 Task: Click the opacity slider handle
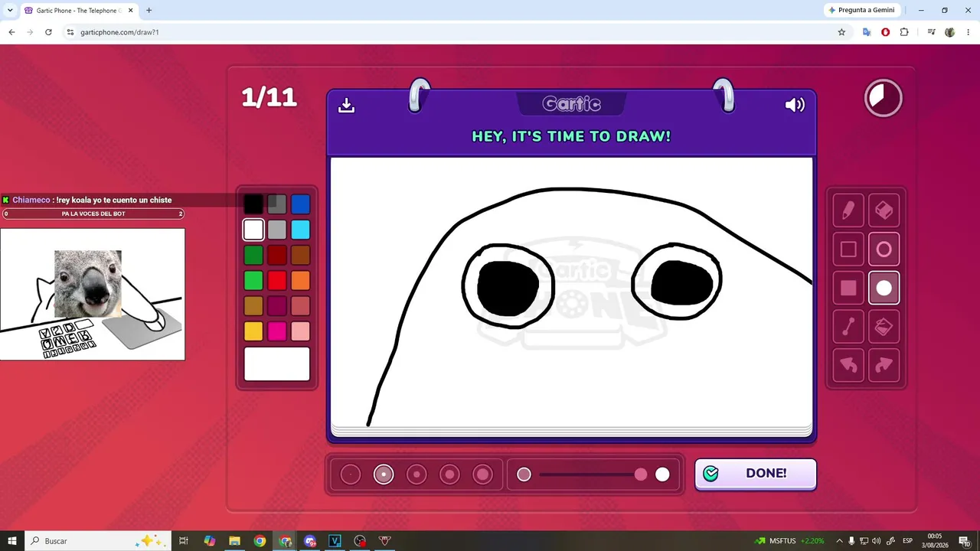tap(641, 474)
